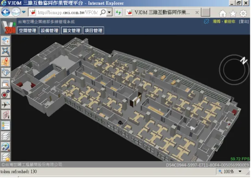Open the 項目管理 menu
251x179 pixels.
93,31
